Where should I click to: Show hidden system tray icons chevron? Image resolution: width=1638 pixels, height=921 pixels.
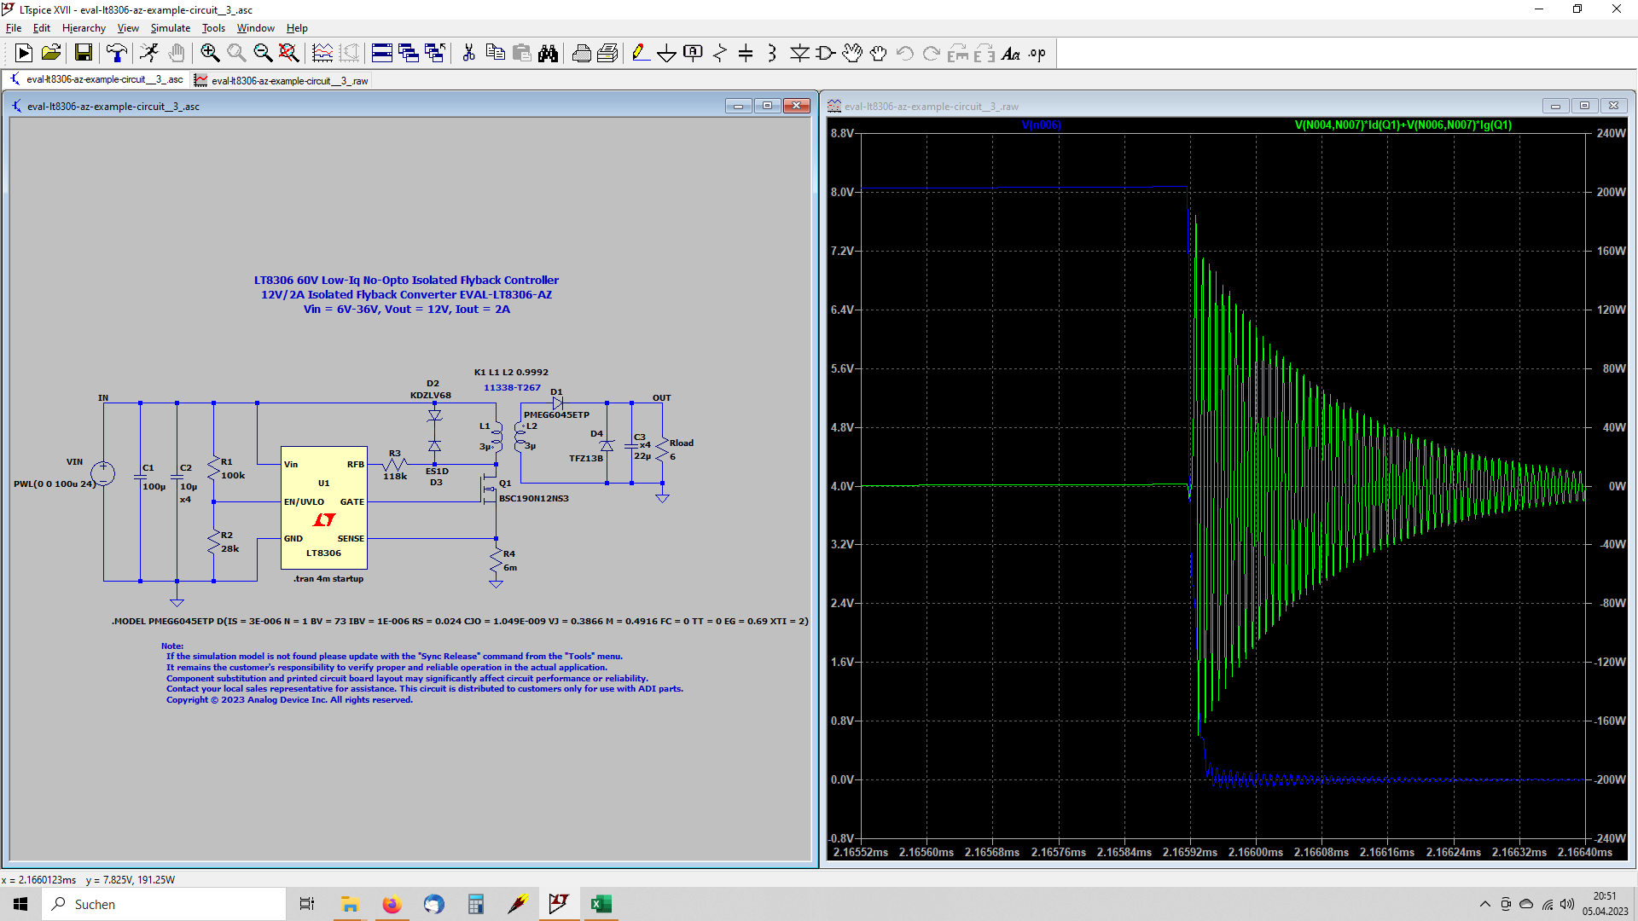[x=1484, y=904]
